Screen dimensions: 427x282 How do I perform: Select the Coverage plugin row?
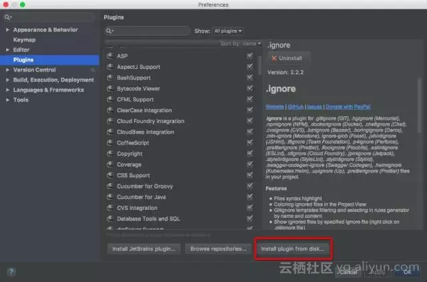point(181,164)
